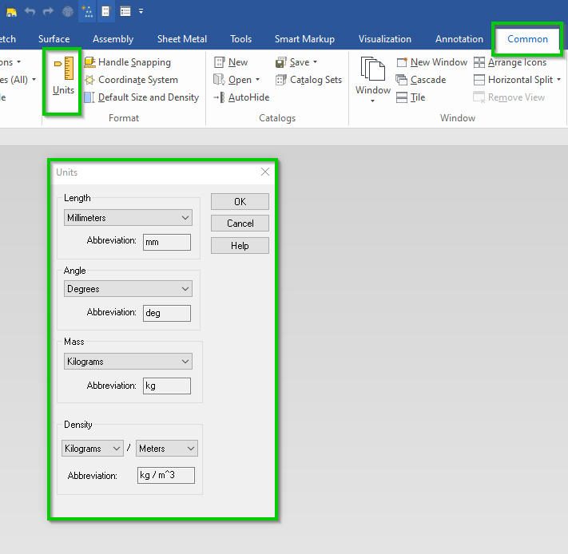Open the Density mass Kilograms dropdown

pyautogui.click(x=93, y=449)
